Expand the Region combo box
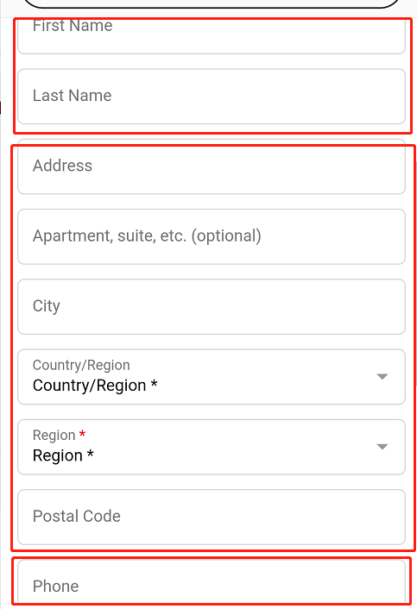Screen dimensions: 417x609 tap(212, 447)
